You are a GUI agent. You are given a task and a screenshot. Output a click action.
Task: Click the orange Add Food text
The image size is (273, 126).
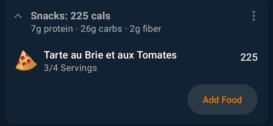tap(222, 100)
